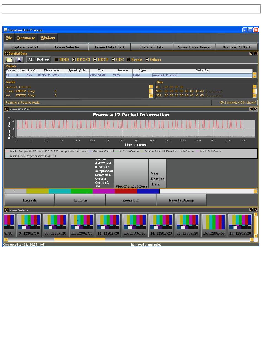Viewport: 262px width, 354px height.
Task: Open the Frame Data Chart tab
Action: 109,47
